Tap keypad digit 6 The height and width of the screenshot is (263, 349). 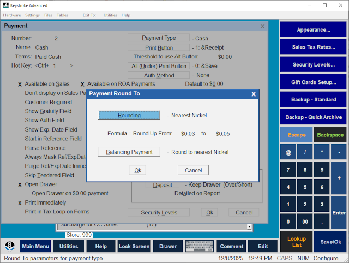(322, 187)
